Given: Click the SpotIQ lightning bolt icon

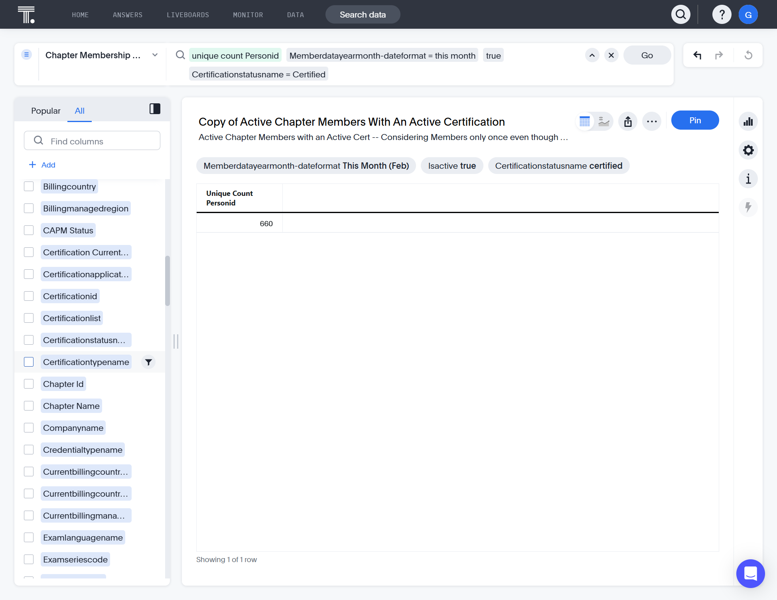Looking at the screenshot, I should 748,207.
